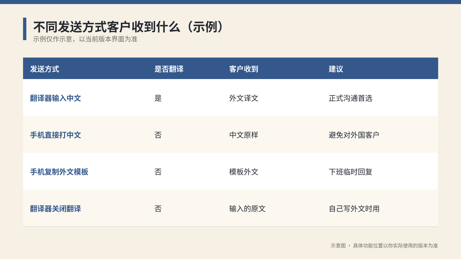461x259 pixels.
Task: Click the 正式沟通首选 cell
Action: tap(351, 98)
